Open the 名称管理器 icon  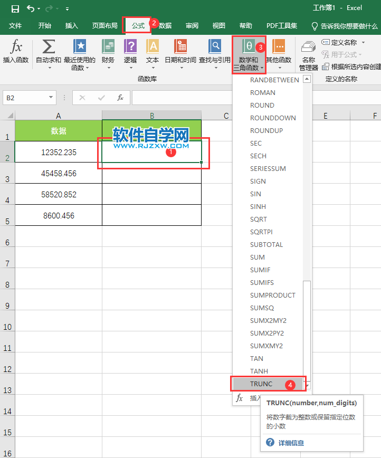coord(309,47)
